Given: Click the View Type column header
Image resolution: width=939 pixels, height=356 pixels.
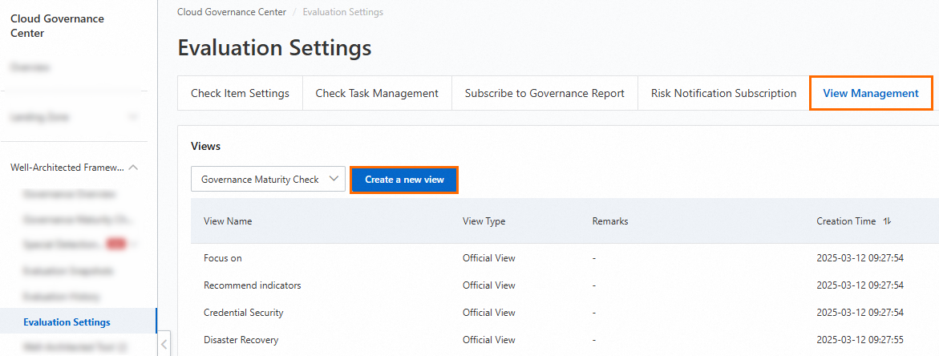Looking at the screenshot, I should pos(484,221).
